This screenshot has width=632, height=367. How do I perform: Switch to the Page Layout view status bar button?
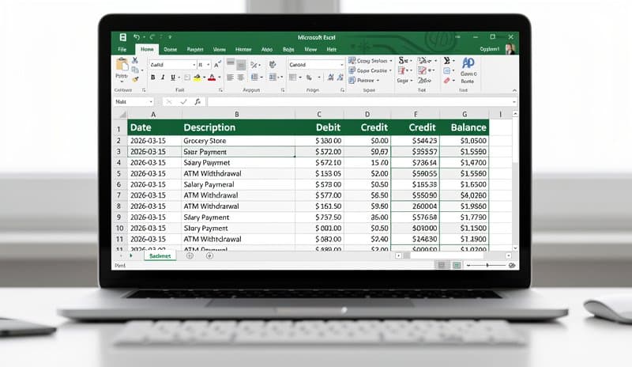(x=457, y=265)
